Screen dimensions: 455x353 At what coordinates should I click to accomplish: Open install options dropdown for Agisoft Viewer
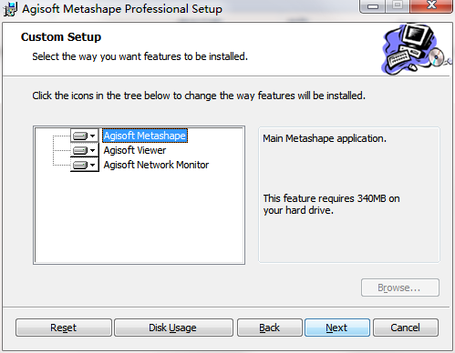pyautogui.click(x=85, y=150)
